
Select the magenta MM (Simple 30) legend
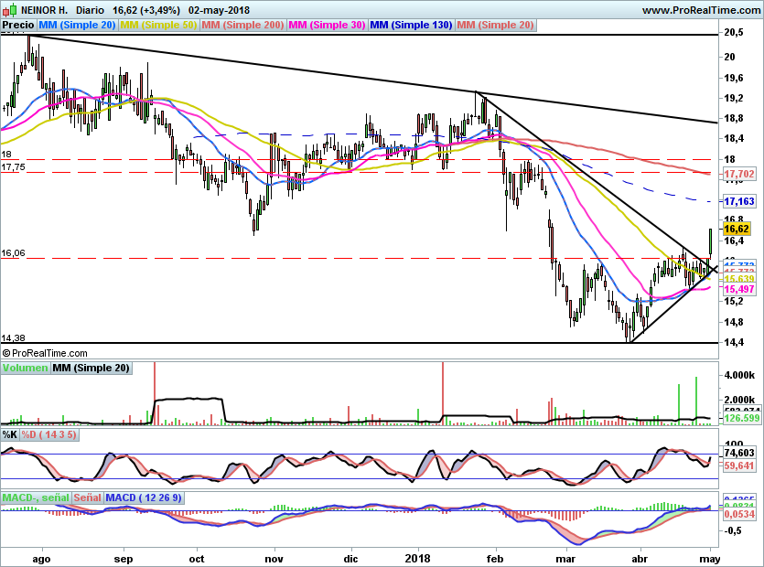pos(327,26)
